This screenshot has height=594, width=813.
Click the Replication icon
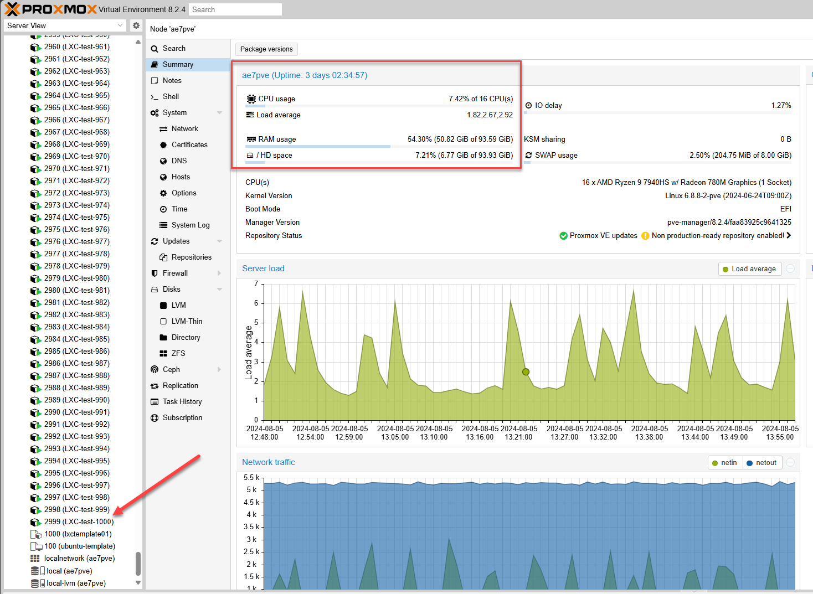point(155,386)
